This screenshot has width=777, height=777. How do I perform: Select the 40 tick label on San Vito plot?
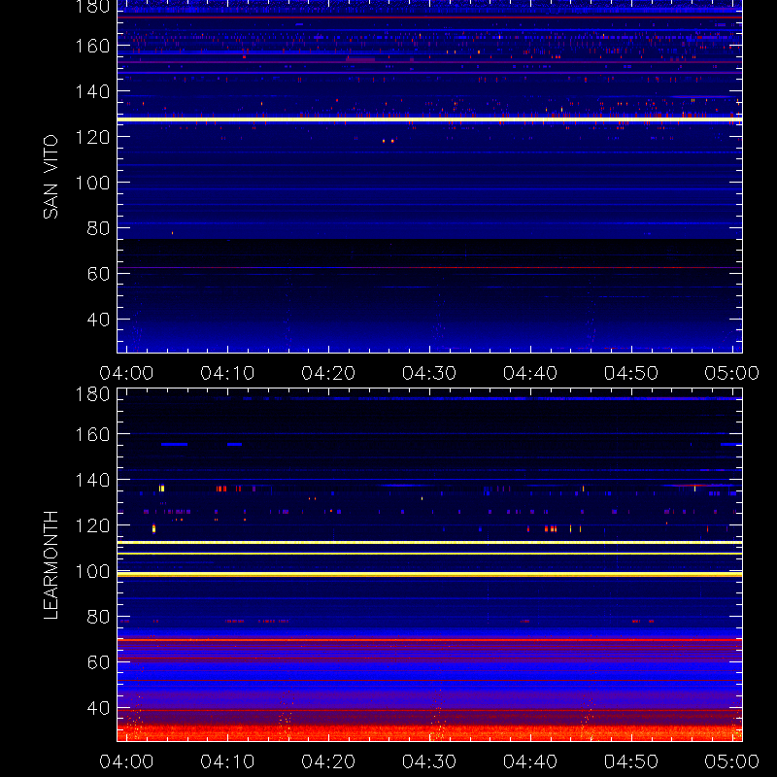click(x=98, y=320)
